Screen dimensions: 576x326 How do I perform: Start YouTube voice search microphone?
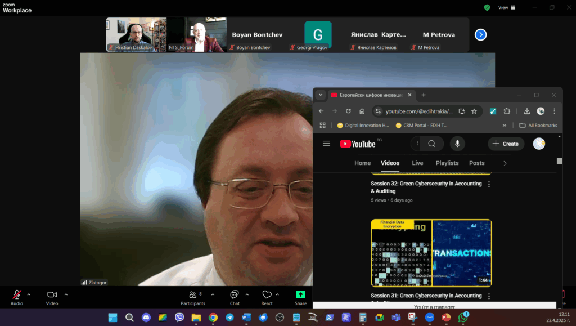457,144
